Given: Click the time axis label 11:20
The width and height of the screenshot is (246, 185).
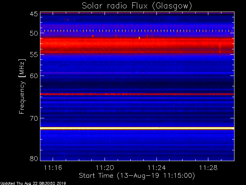Looking at the screenshot, I should coord(105,168).
